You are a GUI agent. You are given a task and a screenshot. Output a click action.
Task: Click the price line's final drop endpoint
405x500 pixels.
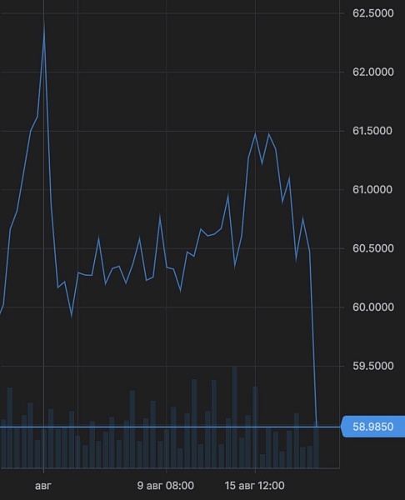317,426
